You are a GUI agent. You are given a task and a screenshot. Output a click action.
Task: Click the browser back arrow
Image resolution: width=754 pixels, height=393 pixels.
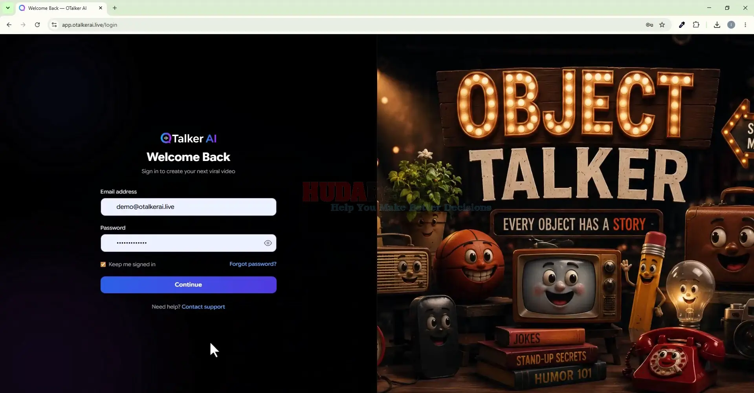tap(9, 25)
